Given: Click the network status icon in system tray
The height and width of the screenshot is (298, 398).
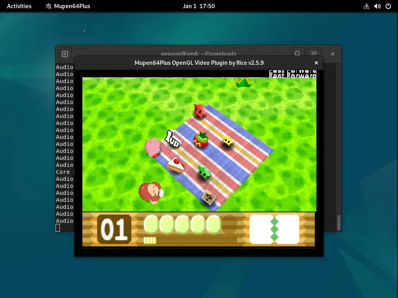Looking at the screenshot, I should coord(366,6).
